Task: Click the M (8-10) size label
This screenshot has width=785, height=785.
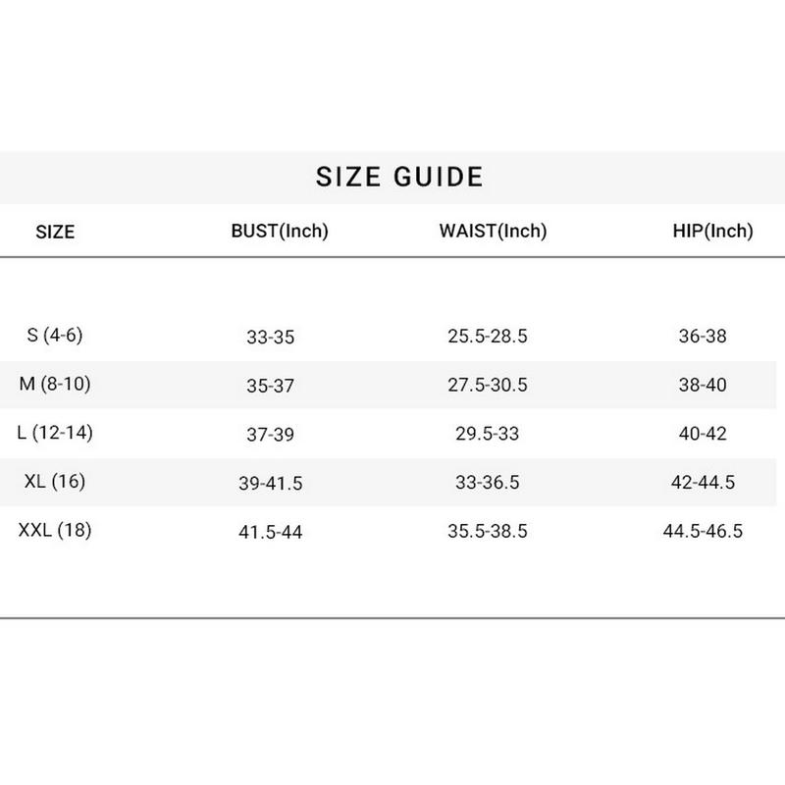Action: pos(55,384)
